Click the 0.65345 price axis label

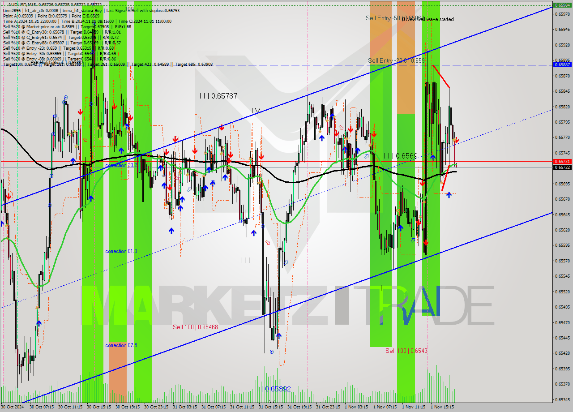562,399
